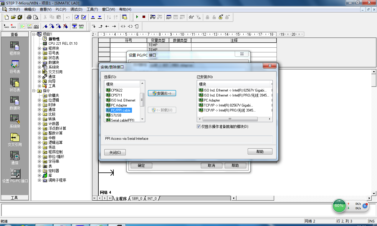377x226 pixels.
Task: Open the 文件(F) menu
Action: 14,9
